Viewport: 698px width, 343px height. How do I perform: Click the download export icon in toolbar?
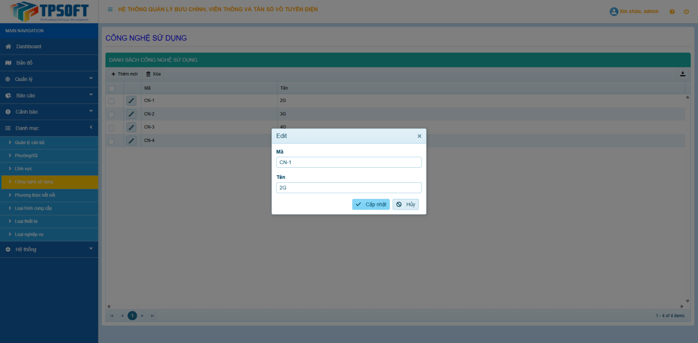click(682, 74)
